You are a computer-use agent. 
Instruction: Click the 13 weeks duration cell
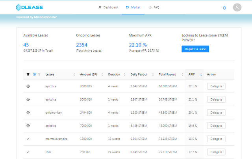tap(114, 139)
